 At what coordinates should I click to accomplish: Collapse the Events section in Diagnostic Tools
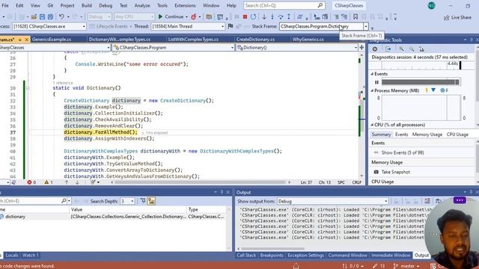pos(372,74)
